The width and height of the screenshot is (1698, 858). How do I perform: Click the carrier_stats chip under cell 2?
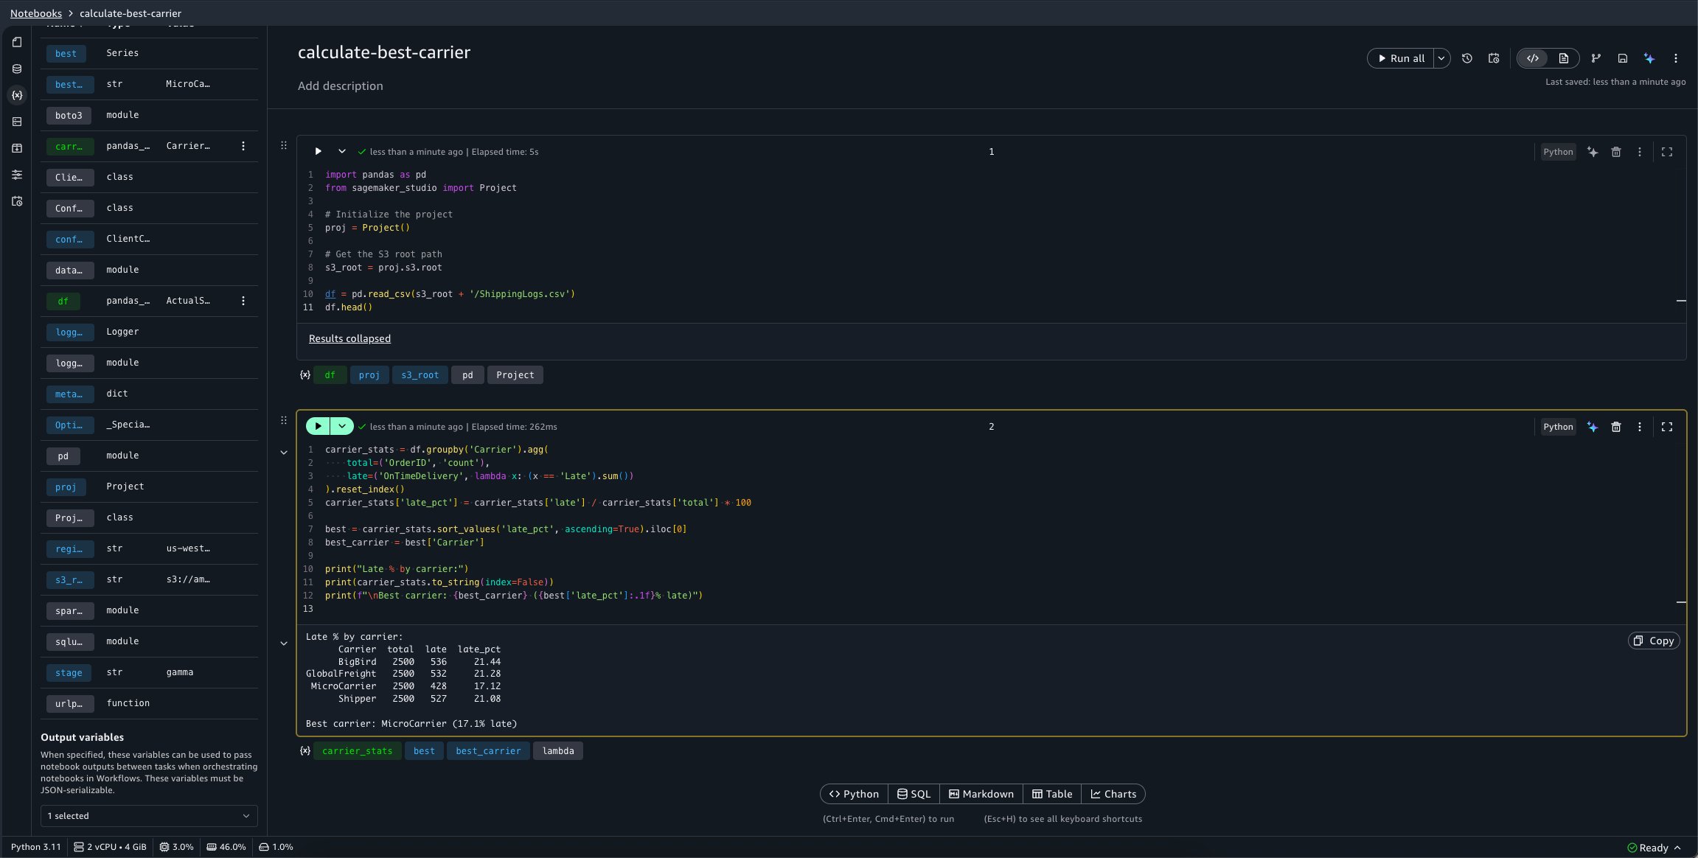(x=358, y=751)
